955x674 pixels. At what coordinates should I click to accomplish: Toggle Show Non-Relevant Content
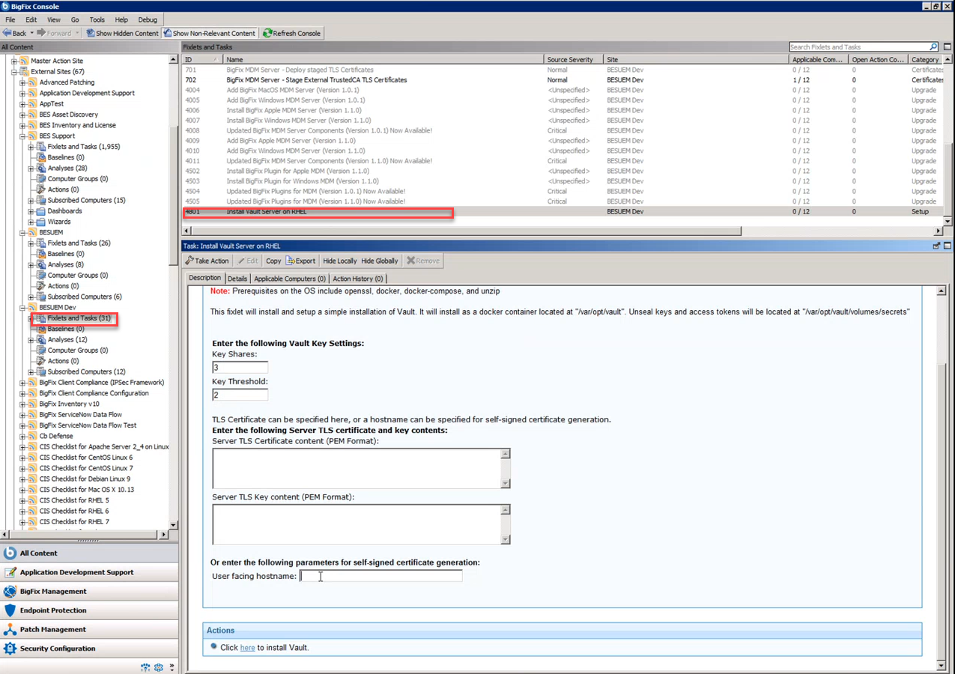point(210,33)
